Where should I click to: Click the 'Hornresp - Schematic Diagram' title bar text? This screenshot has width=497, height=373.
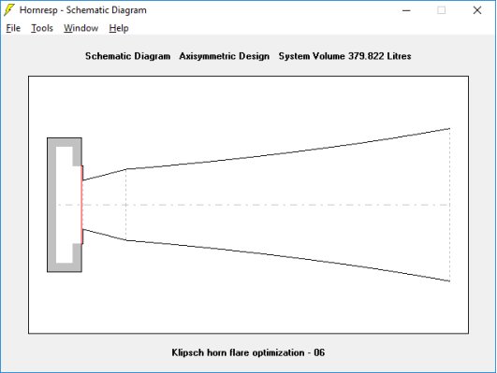(x=83, y=10)
